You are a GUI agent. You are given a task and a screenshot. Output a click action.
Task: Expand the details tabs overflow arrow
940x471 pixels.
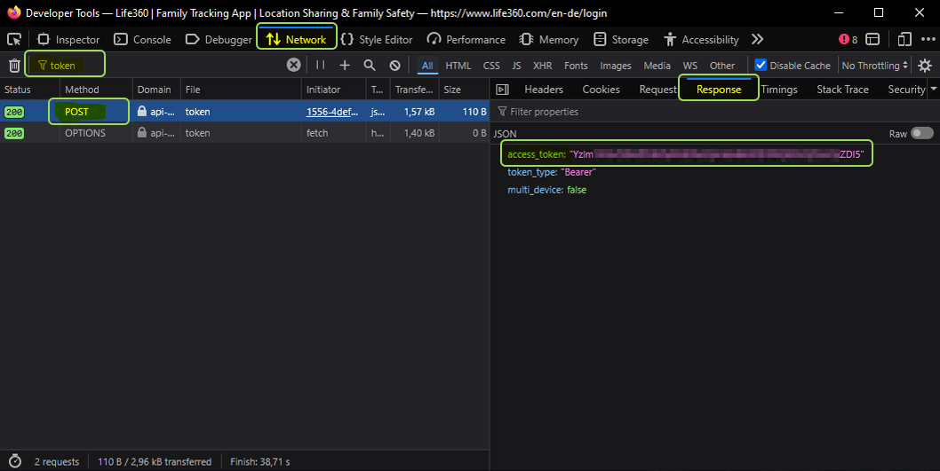(x=934, y=90)
